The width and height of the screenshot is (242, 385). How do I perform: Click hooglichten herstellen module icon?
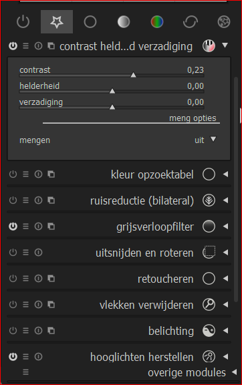click(x=209, y=356)
